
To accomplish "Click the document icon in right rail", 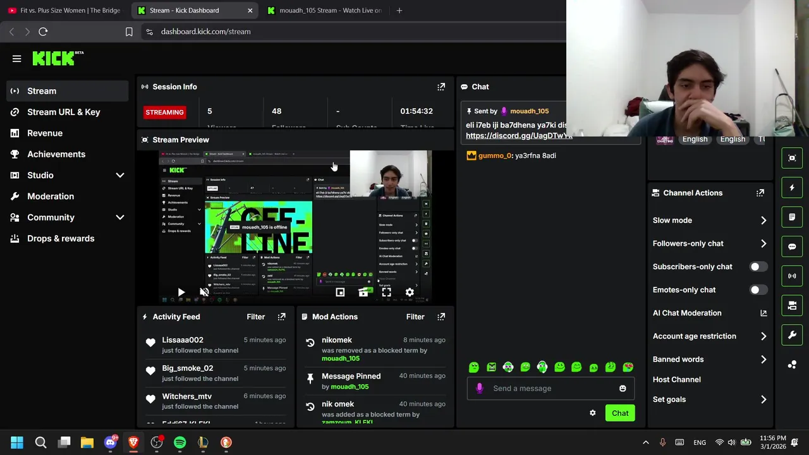I will 792,217.
